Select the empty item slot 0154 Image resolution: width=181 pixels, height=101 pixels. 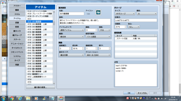click(40, 79)
